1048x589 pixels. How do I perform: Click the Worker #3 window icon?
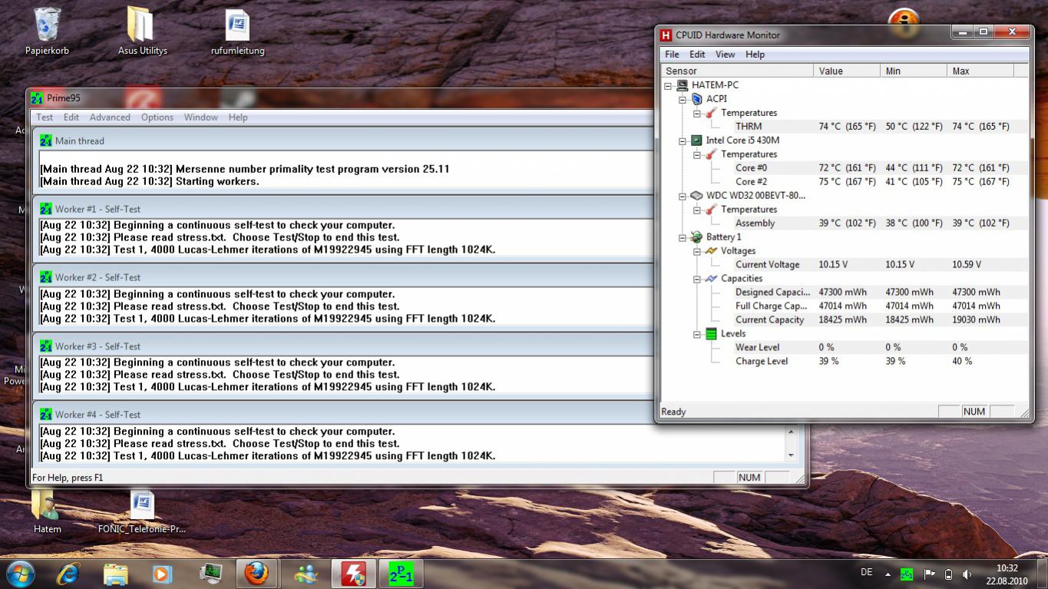(x=46, y=346)
